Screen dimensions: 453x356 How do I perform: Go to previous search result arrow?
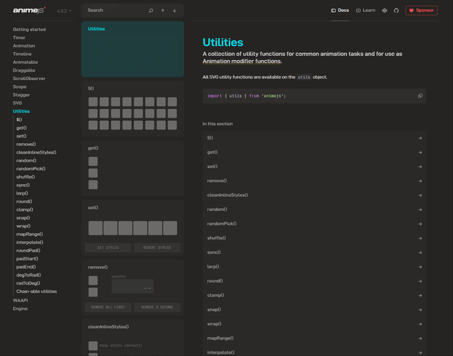click(163, 11)
